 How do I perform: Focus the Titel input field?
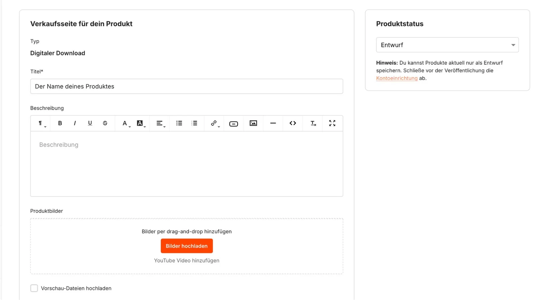pos(187,86)
